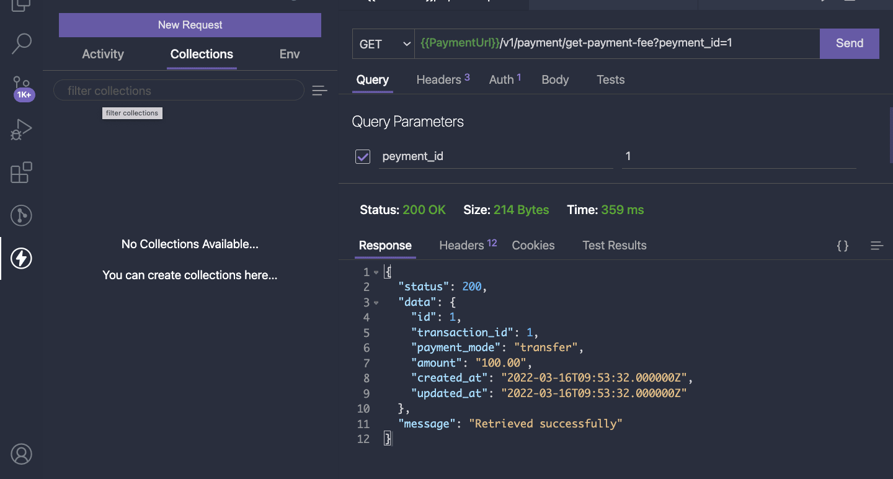Screen dimensions: 893x479
Task: Open the Run and Debug icon
Action: click(x=21, y=130)
